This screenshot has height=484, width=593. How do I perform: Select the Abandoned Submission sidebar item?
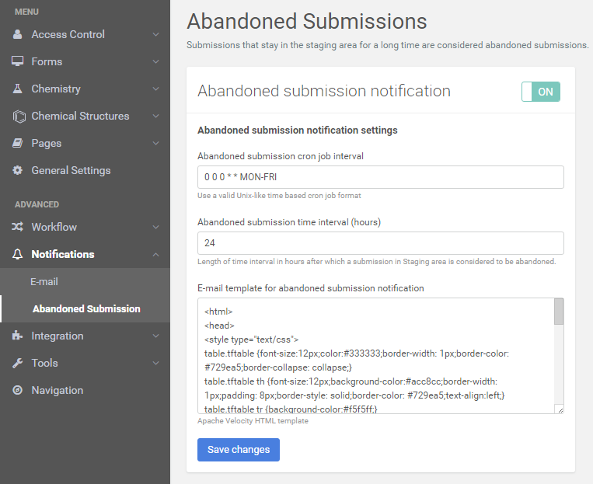[86, 308]
